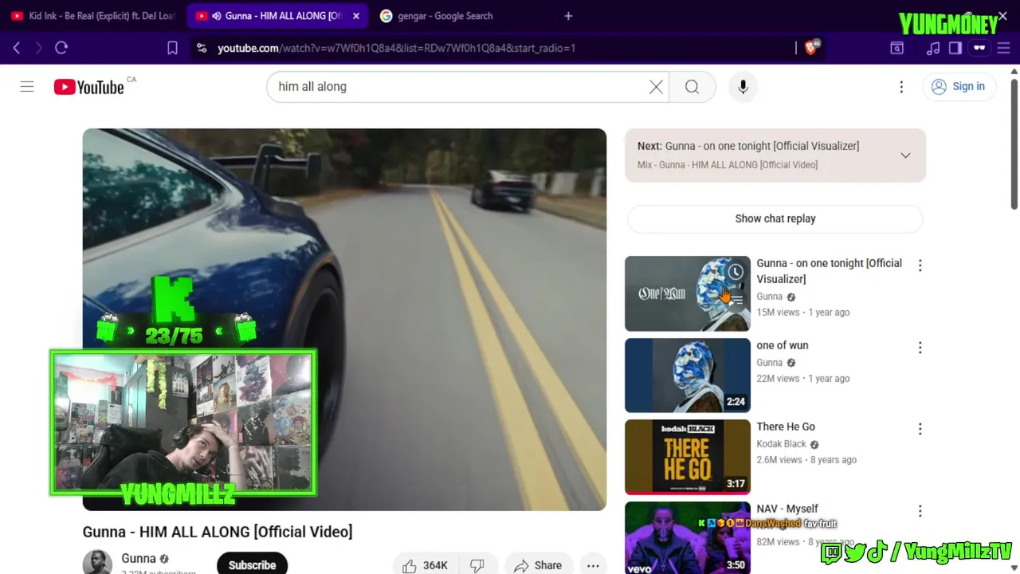The height and width of the screenshot is (574, 1020).
Task: Open the Gunna channel name link
Action: tap(139, 559)
